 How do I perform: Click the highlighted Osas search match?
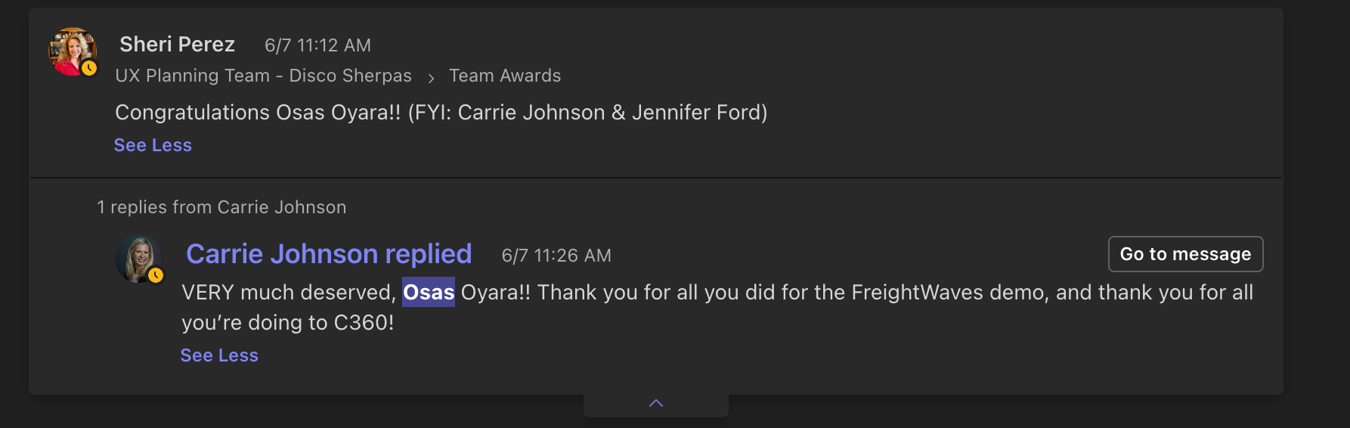tap(429, 293)
